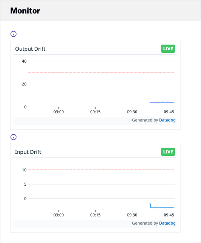The width and height of the screenshot is (201, 243).
Task: Select the Output Drift chart title
Action: pos(30,49)
